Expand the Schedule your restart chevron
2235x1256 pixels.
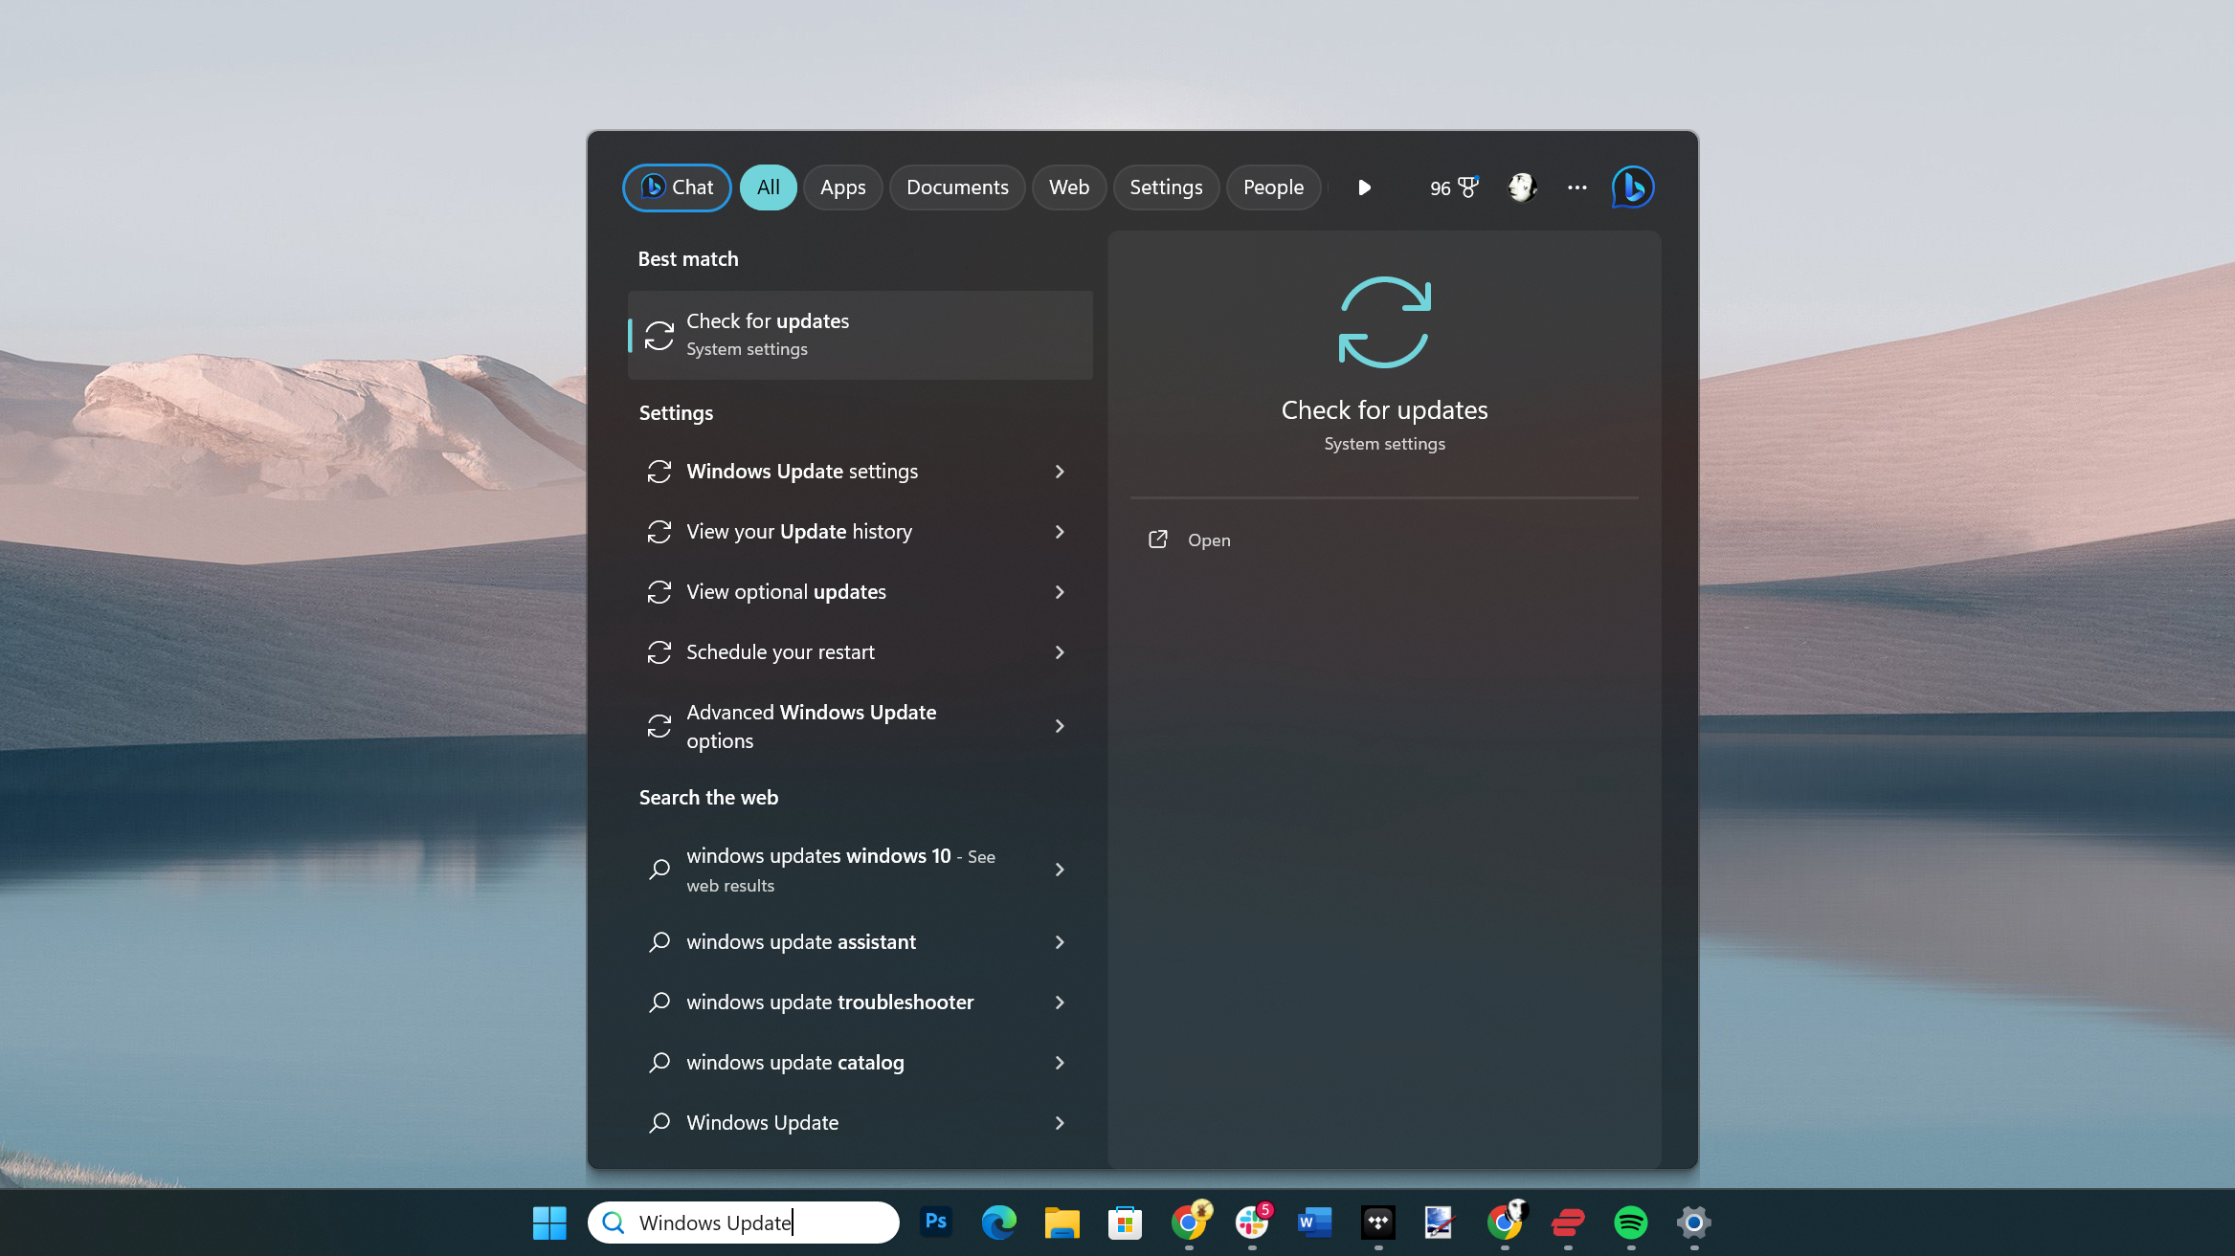click(1060, 652)
